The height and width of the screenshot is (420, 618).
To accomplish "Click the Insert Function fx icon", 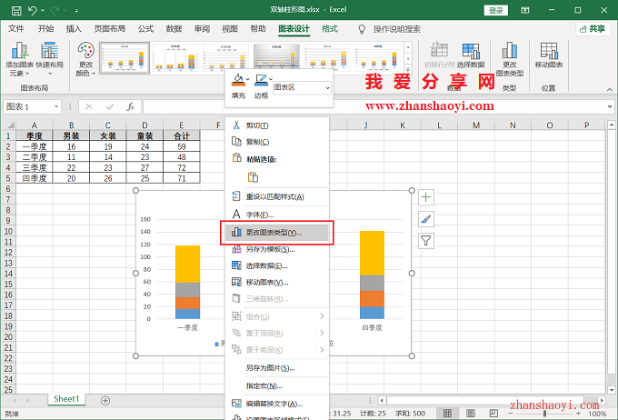I will (131, 106).
